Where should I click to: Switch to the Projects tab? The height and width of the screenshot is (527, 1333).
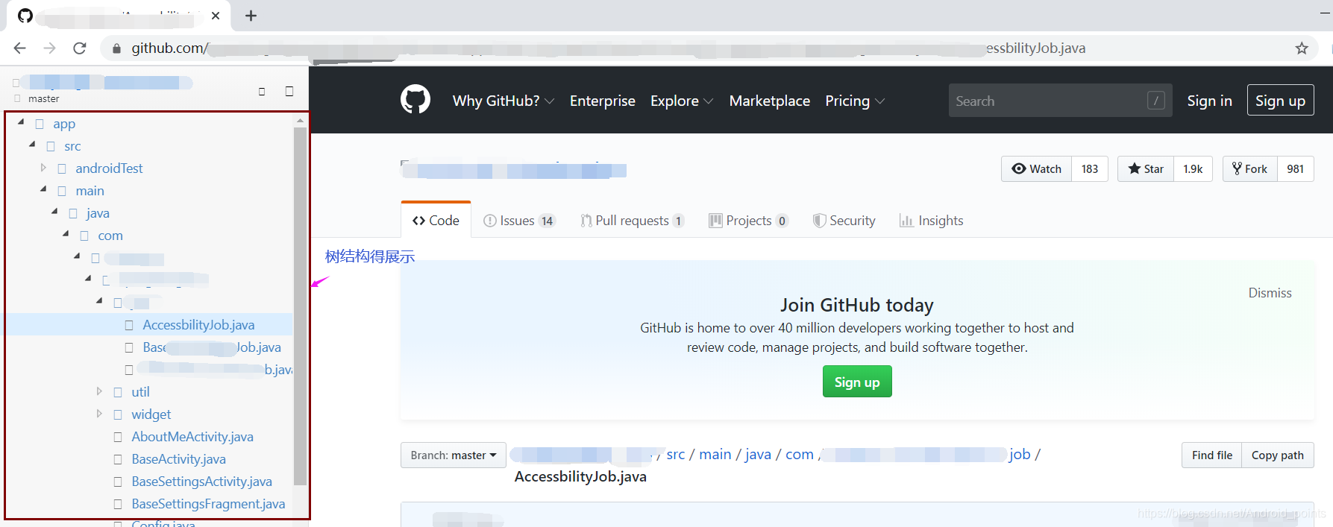[x=748, y=221]
